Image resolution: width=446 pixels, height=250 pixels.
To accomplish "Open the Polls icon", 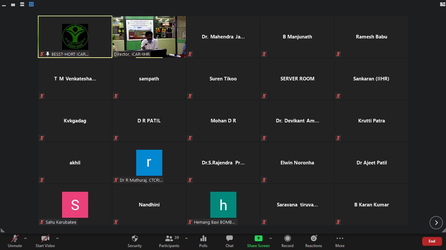I will pyautogui.click(x=203, y=241).
